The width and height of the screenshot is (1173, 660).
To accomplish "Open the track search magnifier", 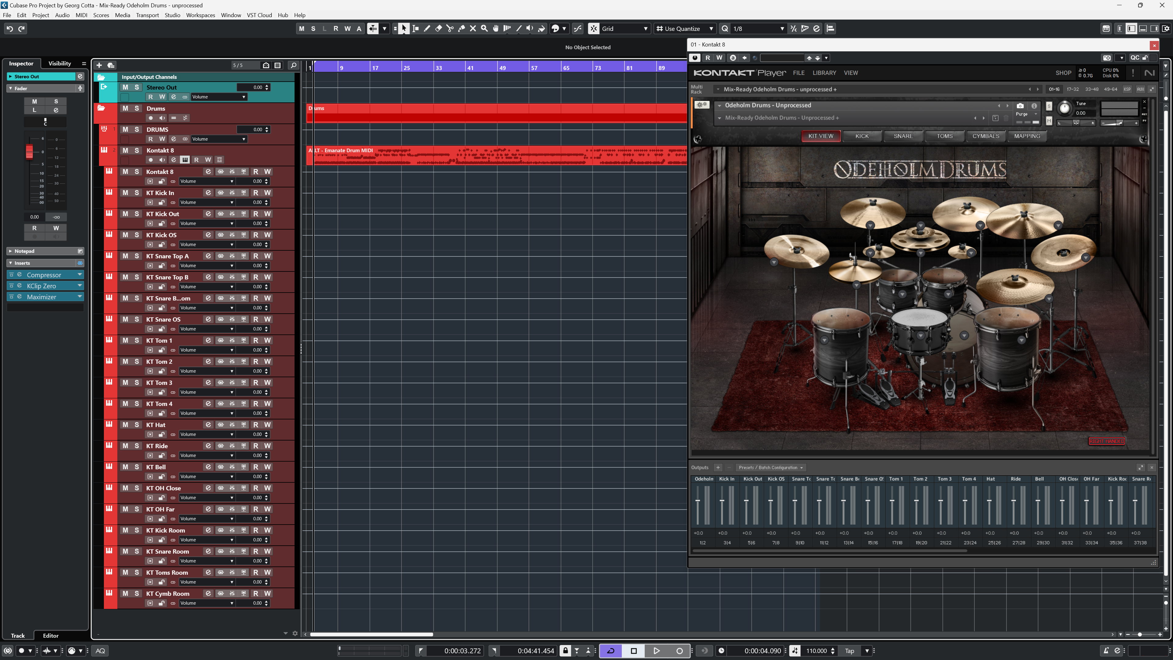I will 294,65.
